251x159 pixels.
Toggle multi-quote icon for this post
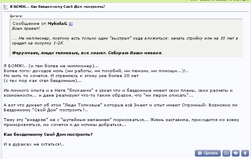226,153
